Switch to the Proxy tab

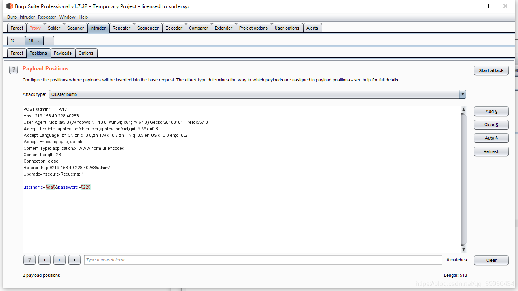tap(35, 28)
